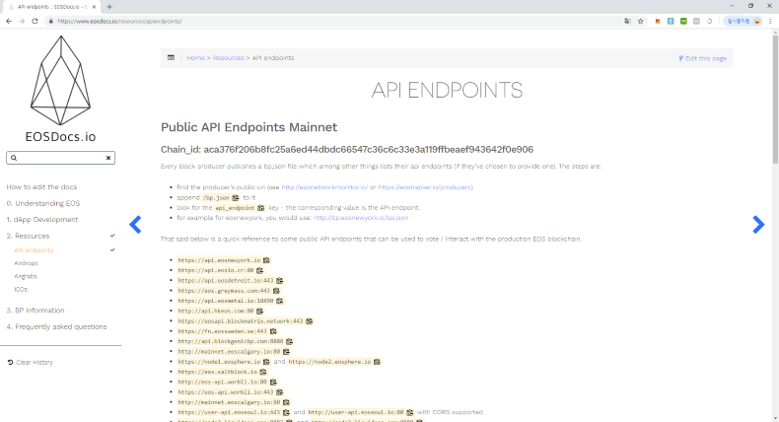Click the API ENDPOINTS page heading
The image size is (779, 422).
coord(447,90)
